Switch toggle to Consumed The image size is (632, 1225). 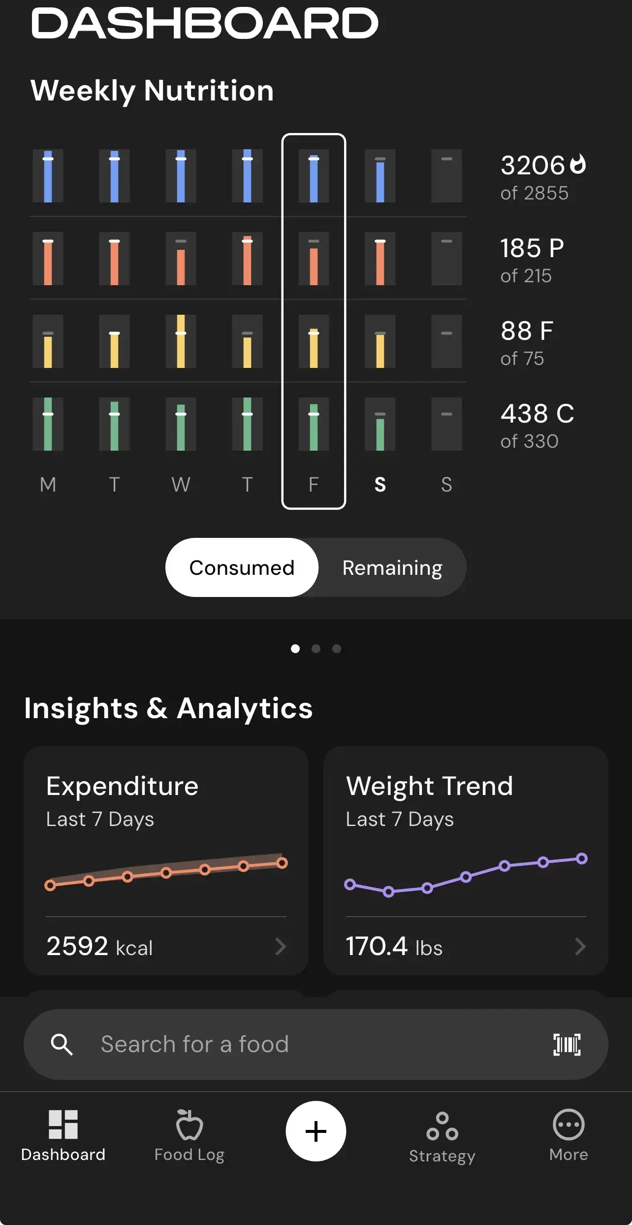[x=242, y=567]
